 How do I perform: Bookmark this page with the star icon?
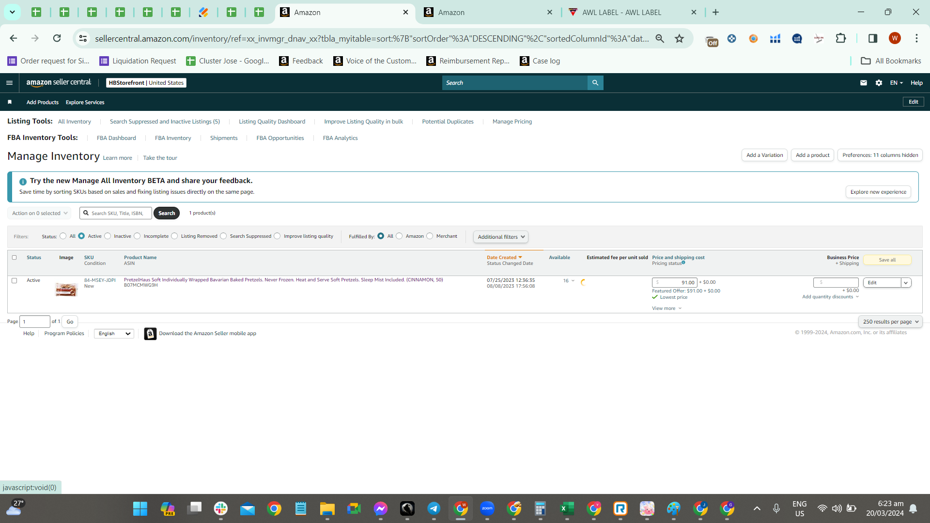pyautogui.click(x=680, y=38)
